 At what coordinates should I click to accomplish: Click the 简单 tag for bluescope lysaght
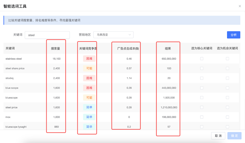pos(89,127)
